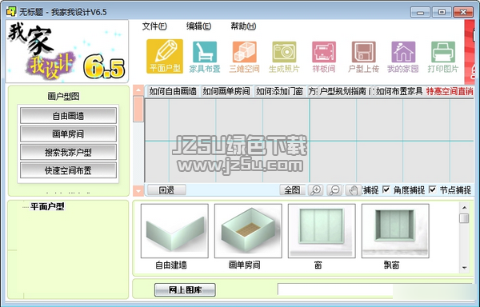Open the 样板间 icon
The height and width of the screenshot is (307, 480).
[x=324, y=57]
